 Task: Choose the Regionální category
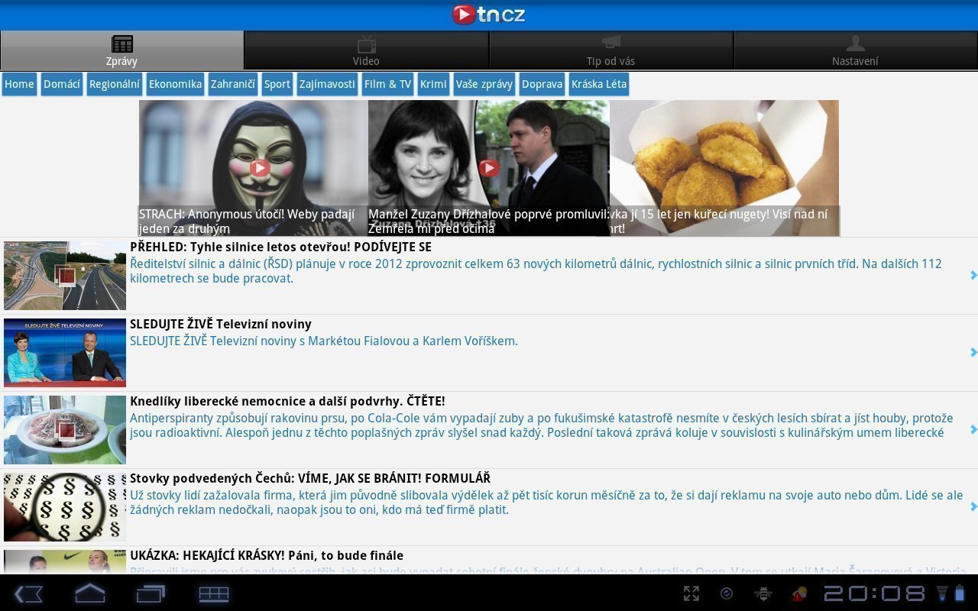[115, 84]
